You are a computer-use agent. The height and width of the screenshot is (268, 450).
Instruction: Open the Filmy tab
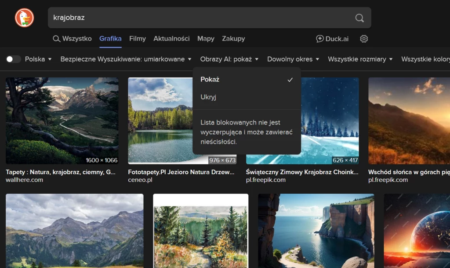138,39
